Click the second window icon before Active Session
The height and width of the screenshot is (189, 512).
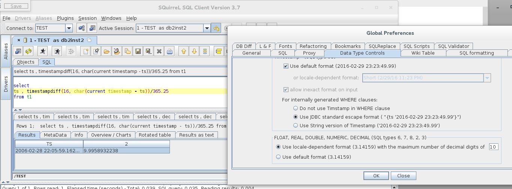(x=92, y=28)
